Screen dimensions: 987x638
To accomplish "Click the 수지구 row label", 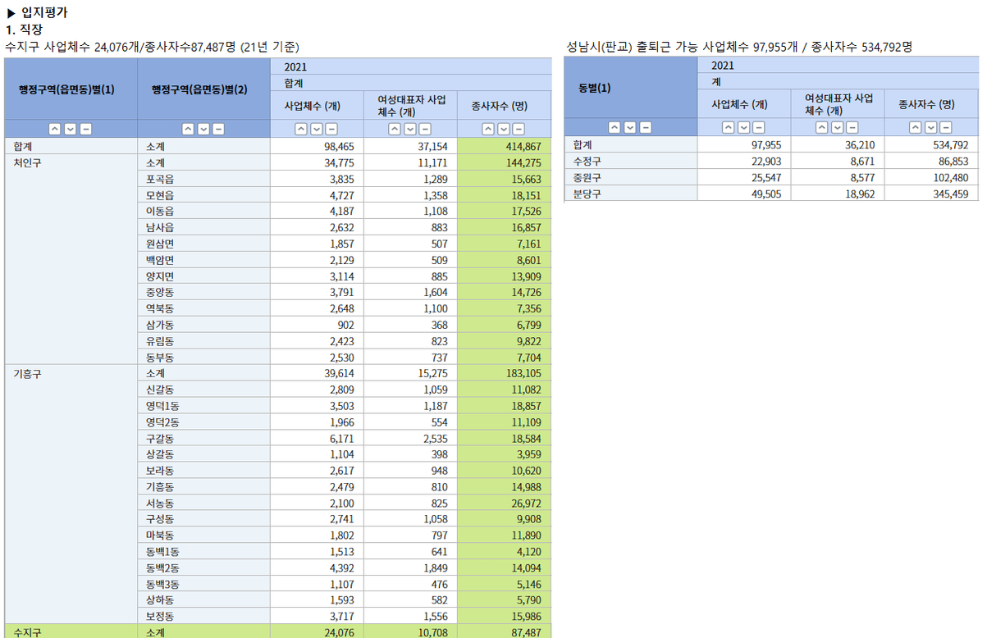I will [27, 632].
